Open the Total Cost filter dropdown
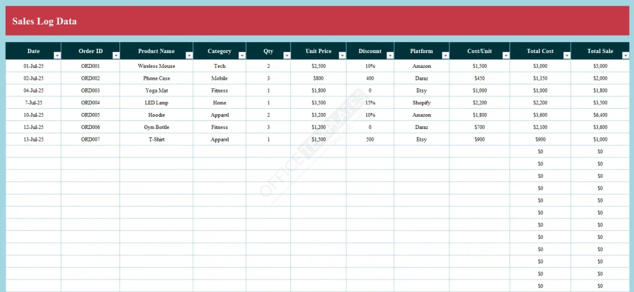Image resolution: width=634 pixels, height=292 pixels. click(567, 56)
